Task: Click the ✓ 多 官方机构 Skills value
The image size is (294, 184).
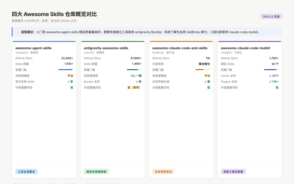Action: 70,82
